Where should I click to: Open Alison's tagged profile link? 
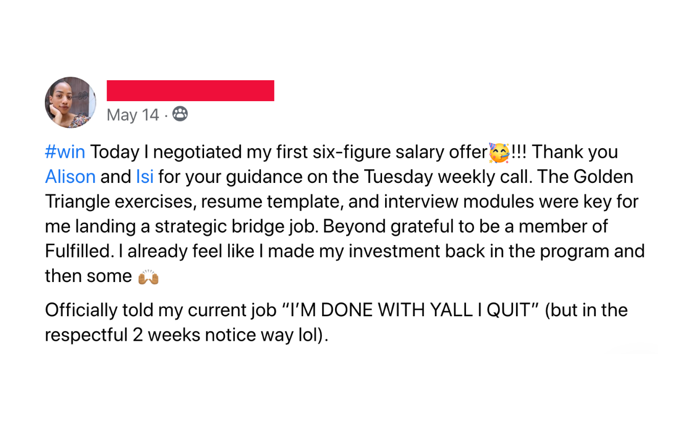[x=70, y=177]
